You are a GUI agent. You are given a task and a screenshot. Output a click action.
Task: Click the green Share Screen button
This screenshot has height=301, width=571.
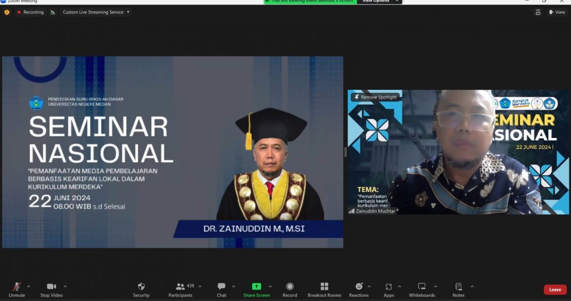(256, 289)
